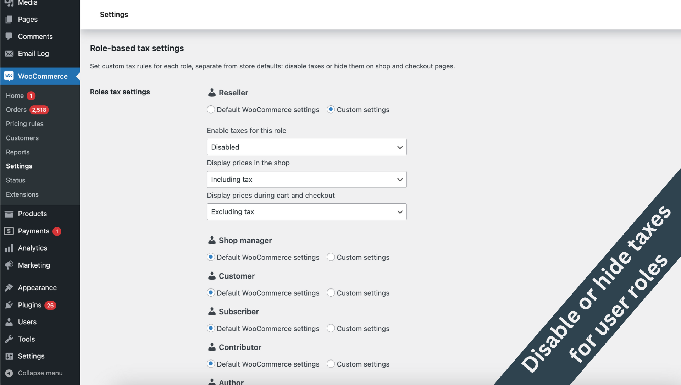The width and height of the screenshot is (681, 385).
Task: Go to Comments in sidebar
Action: point(35,36)
